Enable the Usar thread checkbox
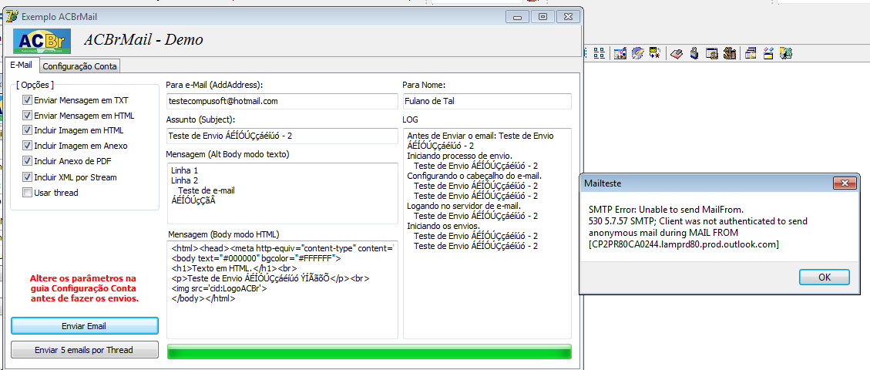Image resolution: width=870 pixels, height=370 pixels. point(27,193)
